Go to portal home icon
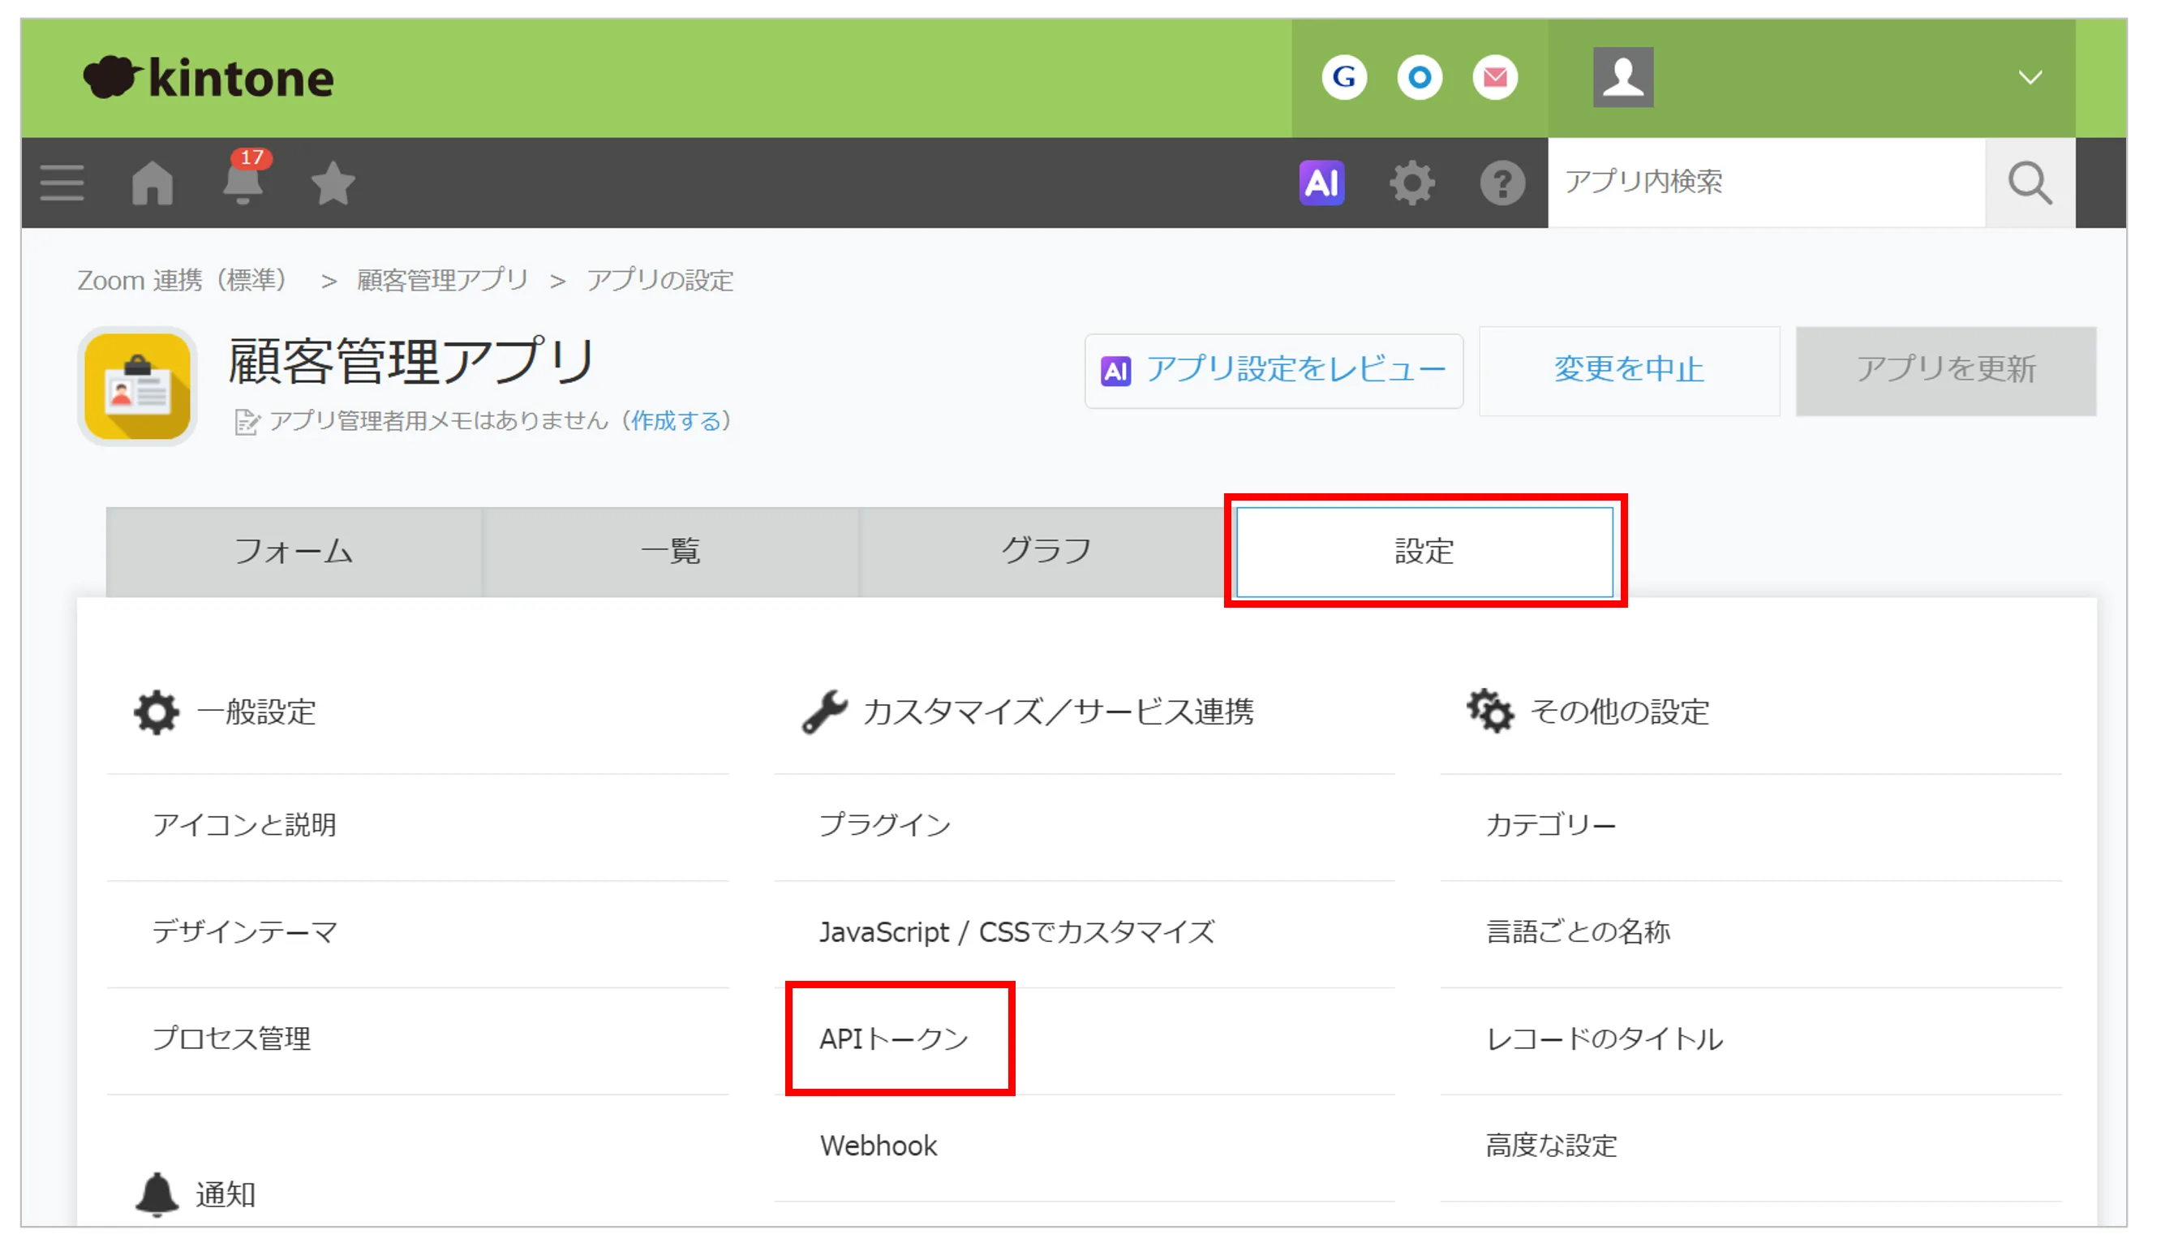The width and height of the screenshot is (2161, 1247). (x=153, y=183)
